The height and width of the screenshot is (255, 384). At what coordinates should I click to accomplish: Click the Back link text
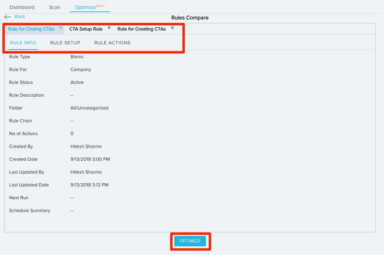pos(20,17)
